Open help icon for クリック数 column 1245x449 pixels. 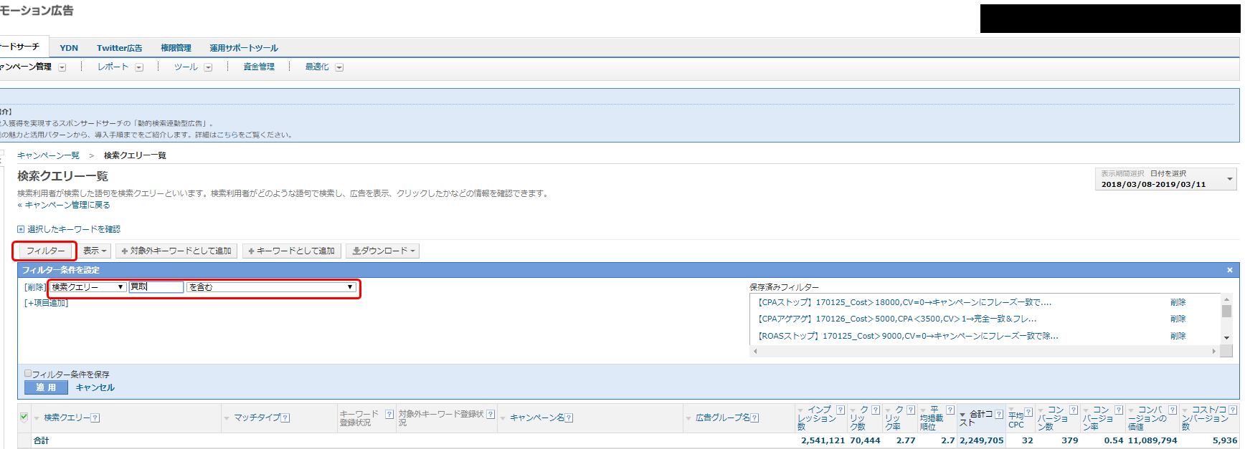[x=876, y=410]
